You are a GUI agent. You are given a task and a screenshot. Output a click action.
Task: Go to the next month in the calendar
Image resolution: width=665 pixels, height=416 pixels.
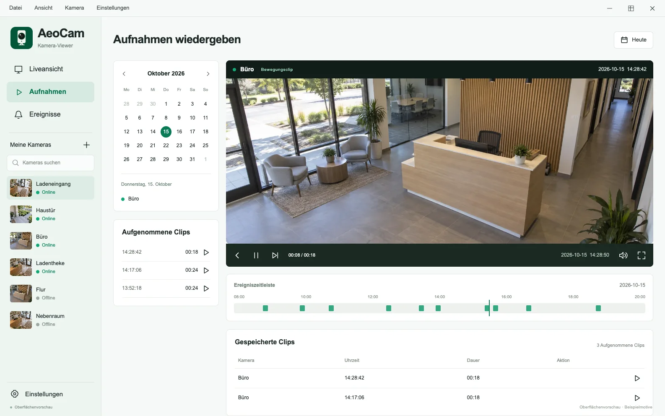[x=208, y=74]
